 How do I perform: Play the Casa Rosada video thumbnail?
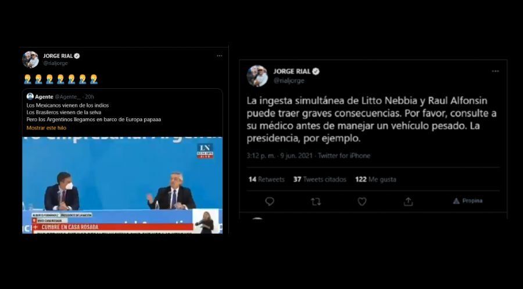coord(123,185)
